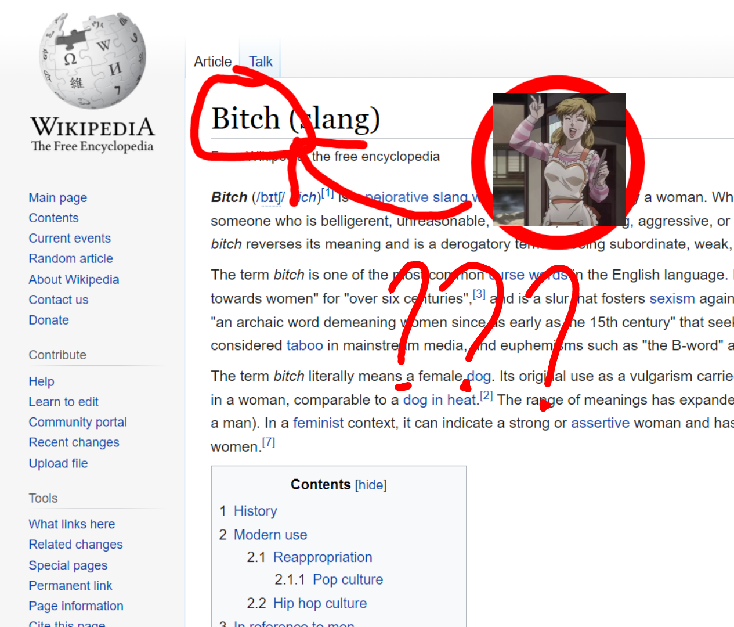The width and height of the screenshot is (734, 627).
Task: Click the Donate link
Action: point(49,320)
